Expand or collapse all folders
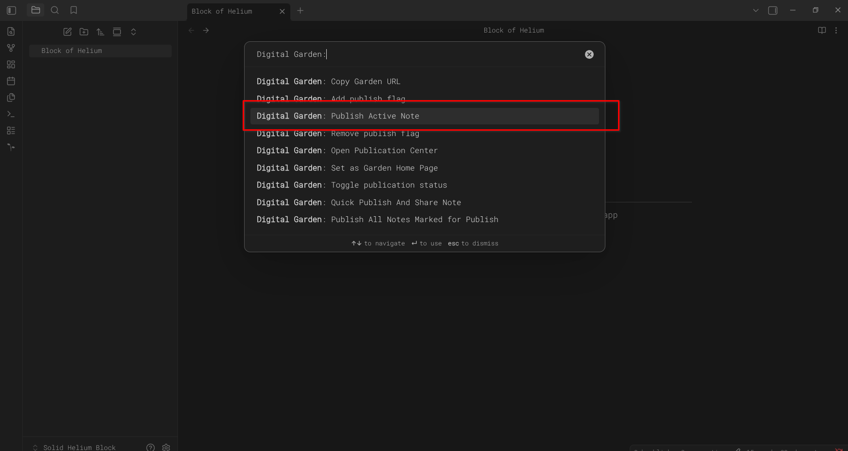The image size is (848, 451). 134,32
